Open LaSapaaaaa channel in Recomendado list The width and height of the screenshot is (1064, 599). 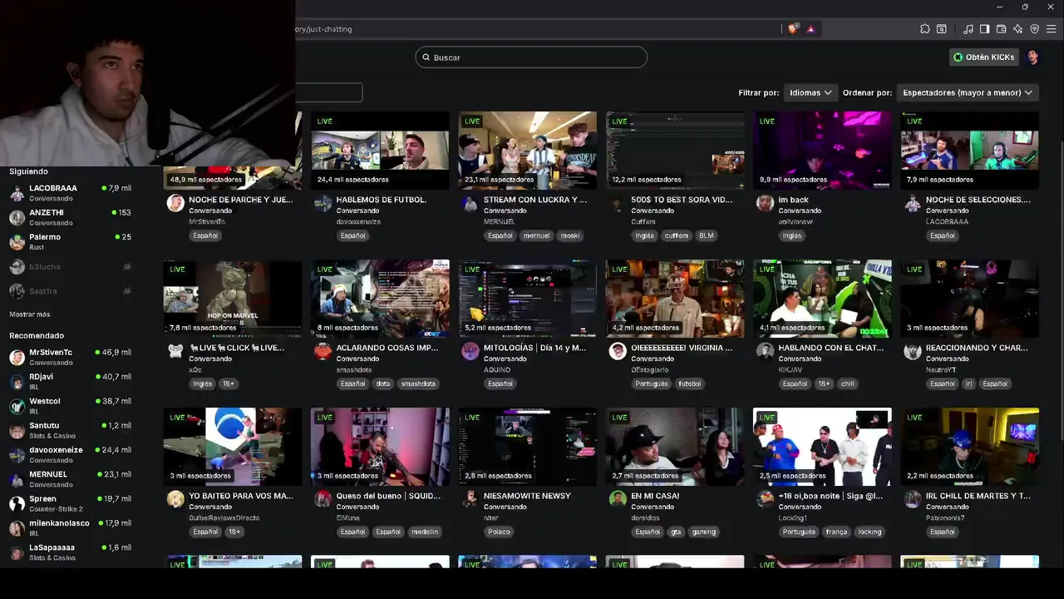(71, 552)
